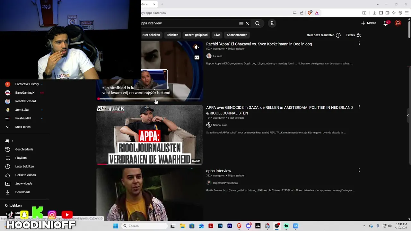Select the Live filter chip
Screen dimensions: 411x231
[x=217, y=35]
